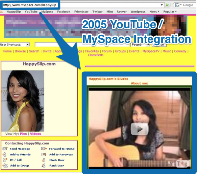
Task: Click the IM / Call link
Action: (x=15, y=160)
